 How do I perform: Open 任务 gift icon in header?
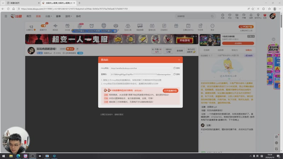[x=265, y=16]
